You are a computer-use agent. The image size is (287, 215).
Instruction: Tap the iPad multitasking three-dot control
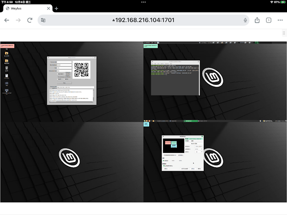pyautogui.click(x=143, y=2)
